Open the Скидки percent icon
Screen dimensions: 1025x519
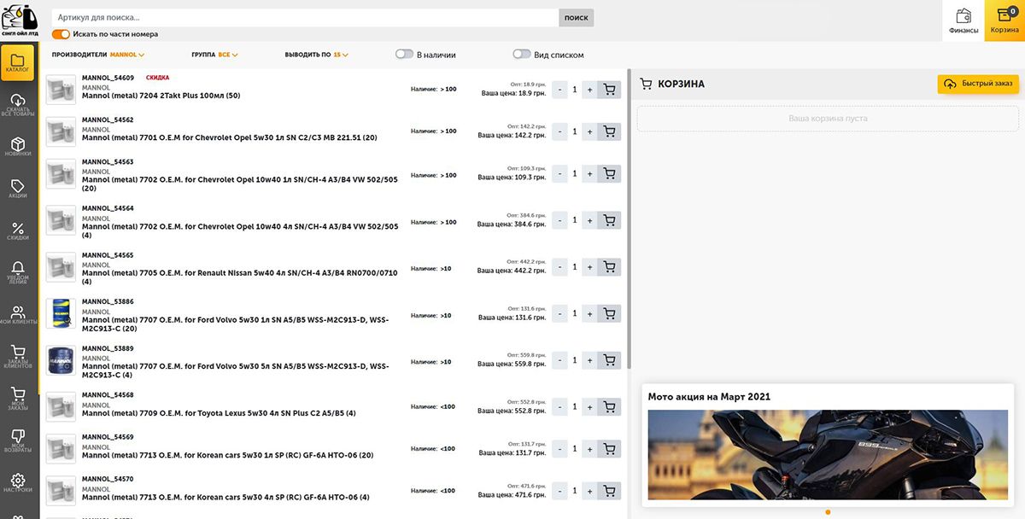click(x=18, y=230)
